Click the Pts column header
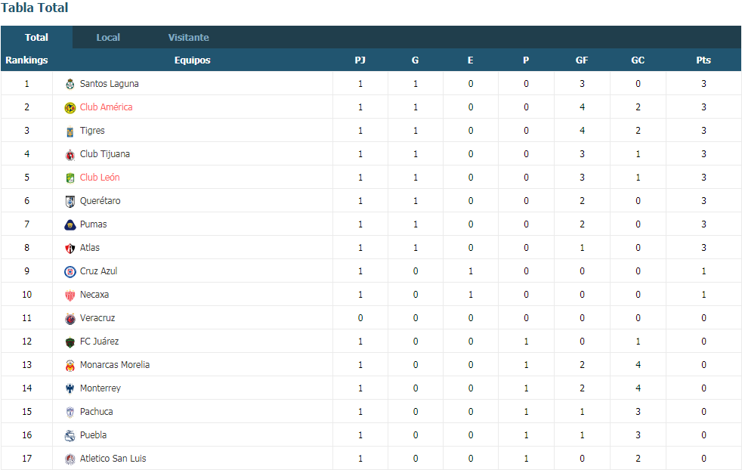The width and height of the screenshot is (742, 470). coord(703,60)
